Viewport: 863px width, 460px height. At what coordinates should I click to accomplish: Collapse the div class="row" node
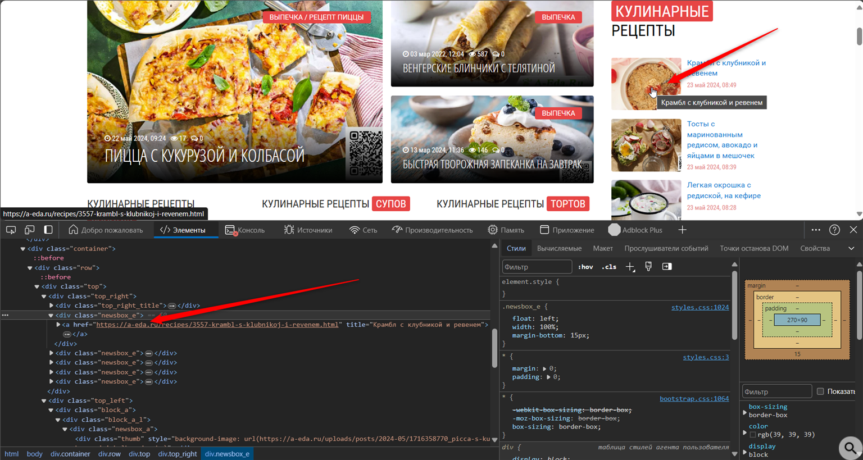click(30, 268)
